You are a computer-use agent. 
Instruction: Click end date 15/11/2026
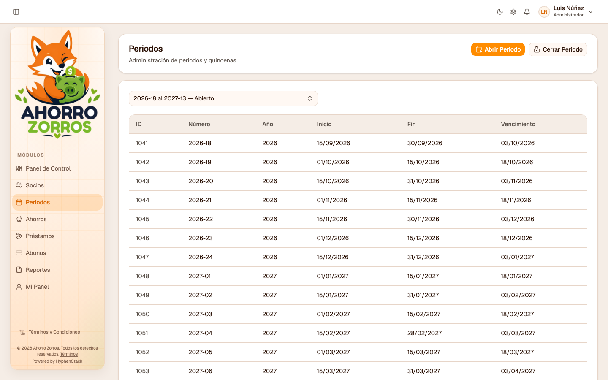tap(422, 200)
